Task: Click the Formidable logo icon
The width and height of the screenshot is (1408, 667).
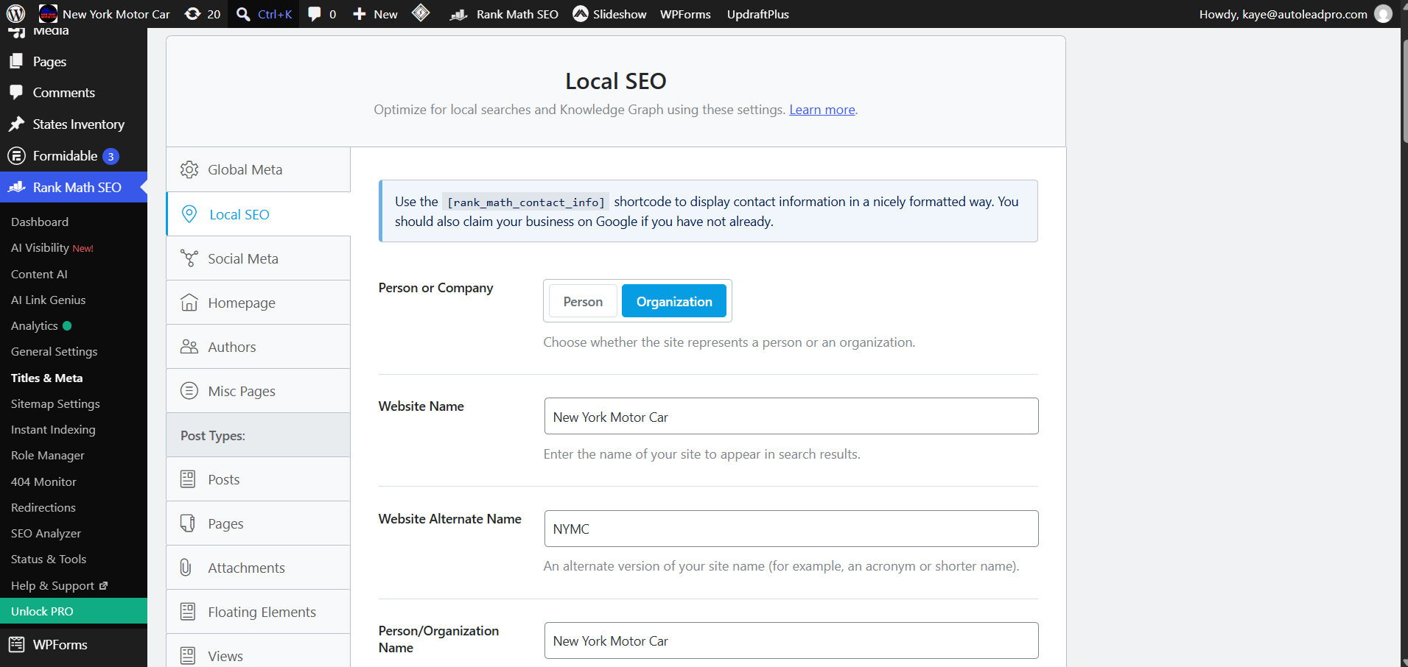Action: tap(16, 156)
